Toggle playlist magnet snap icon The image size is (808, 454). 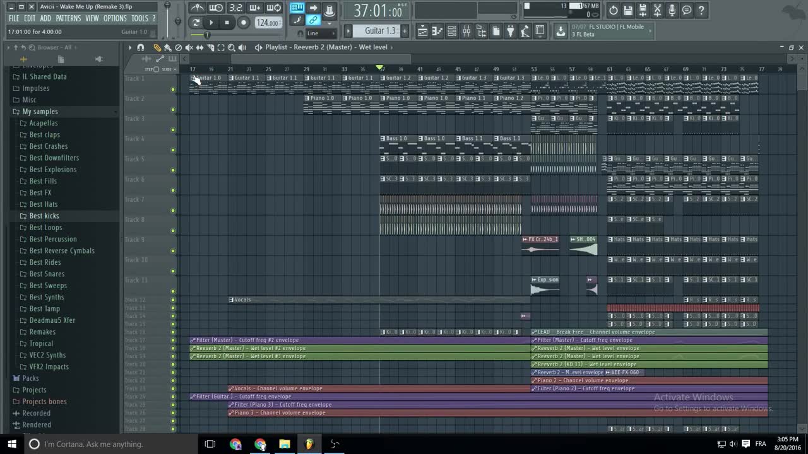[141, 47]
